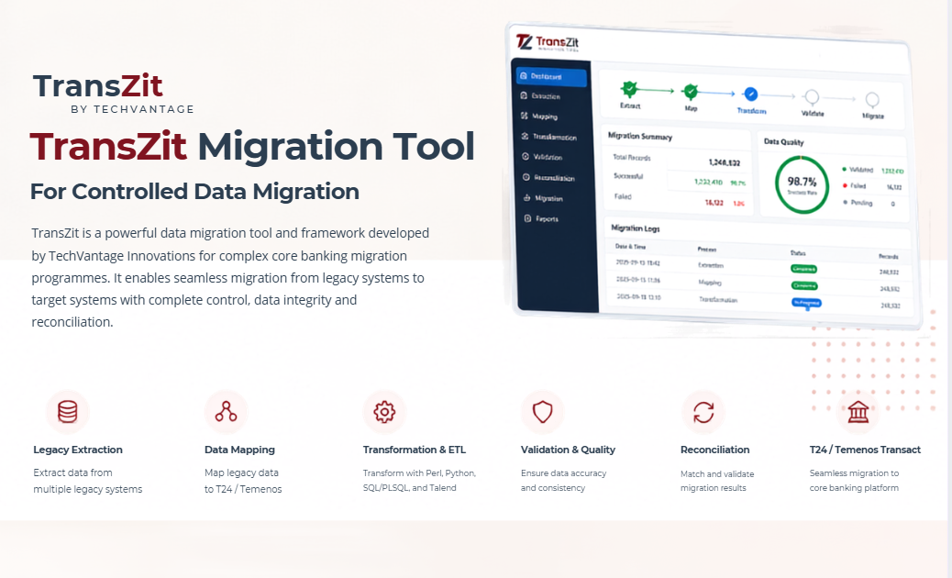Select the Transform step blue circle
Image resolution: width=952 pixels, height=578 pixels.
click(x=751, y=94)
